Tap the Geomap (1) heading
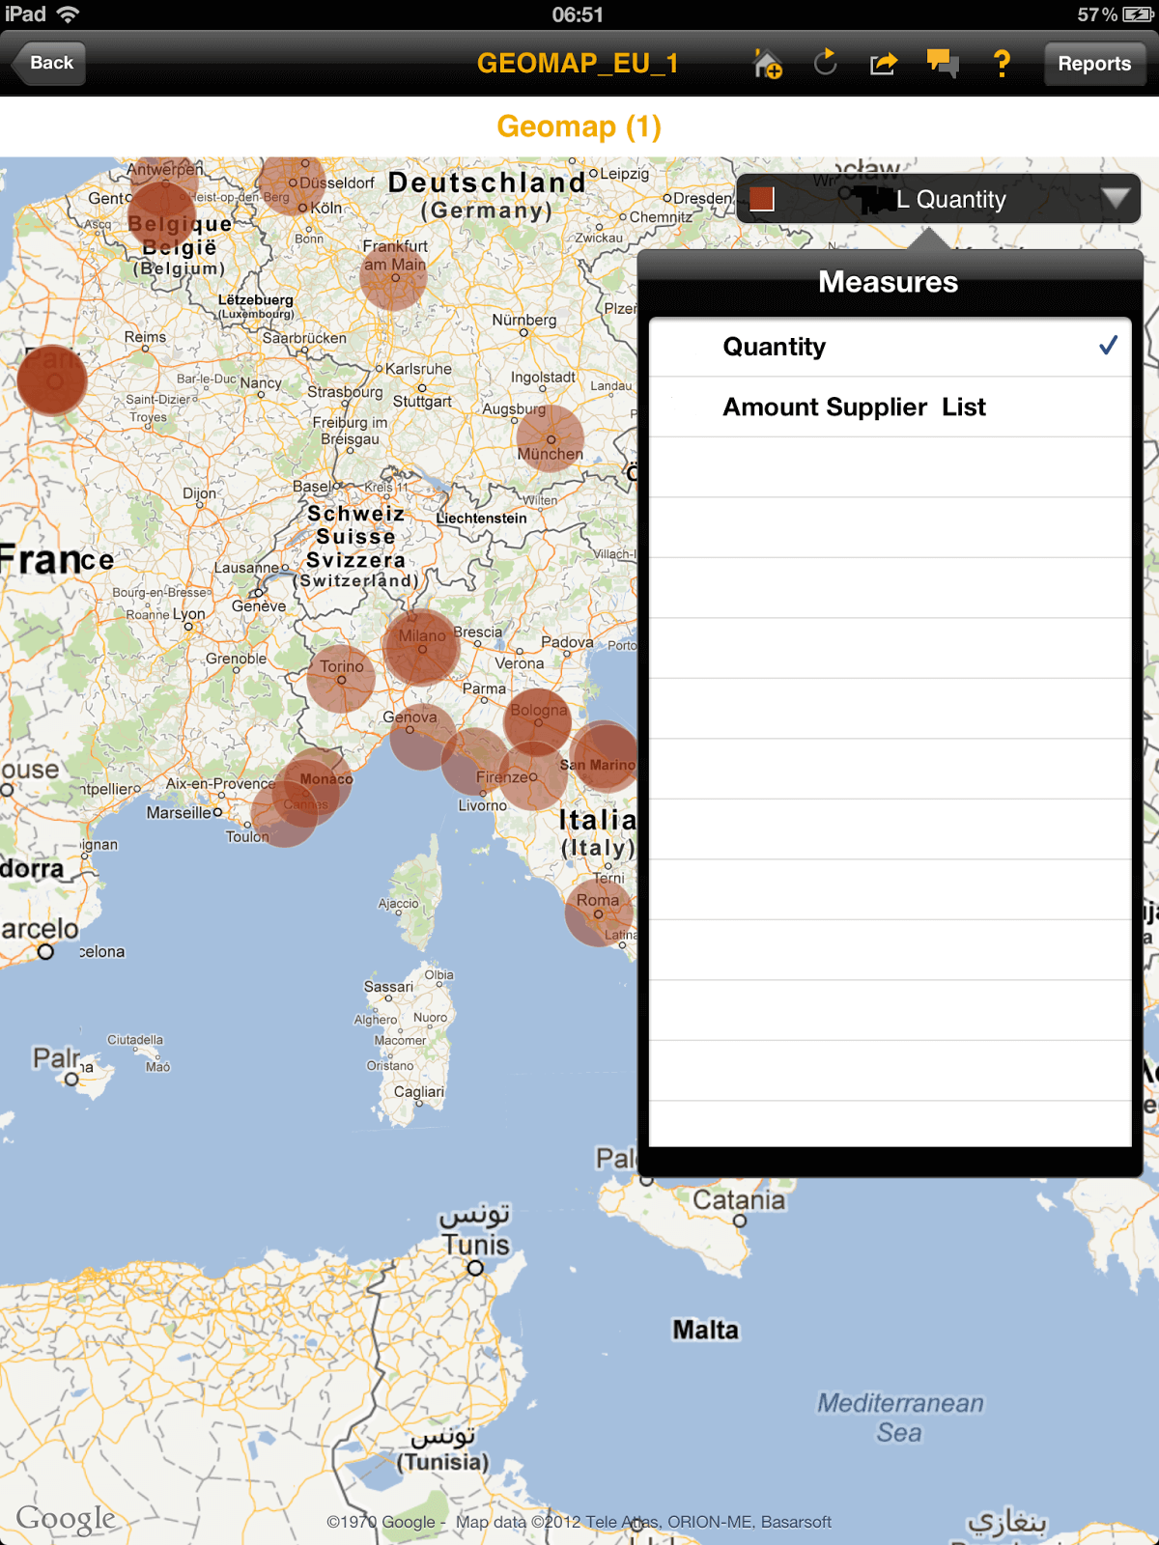The image size is (1159, 1545). tap(579, 126)
